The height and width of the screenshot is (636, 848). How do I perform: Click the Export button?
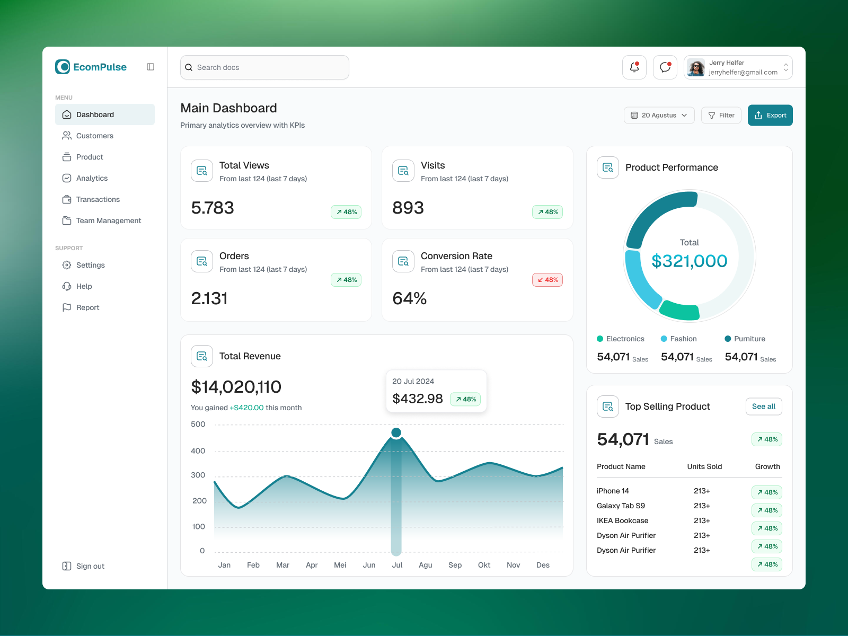770,115
